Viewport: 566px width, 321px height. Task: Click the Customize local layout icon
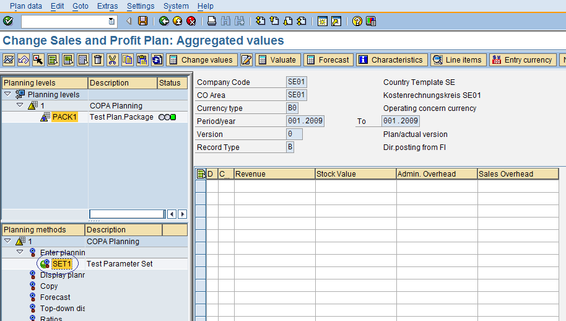click(371, 21)
